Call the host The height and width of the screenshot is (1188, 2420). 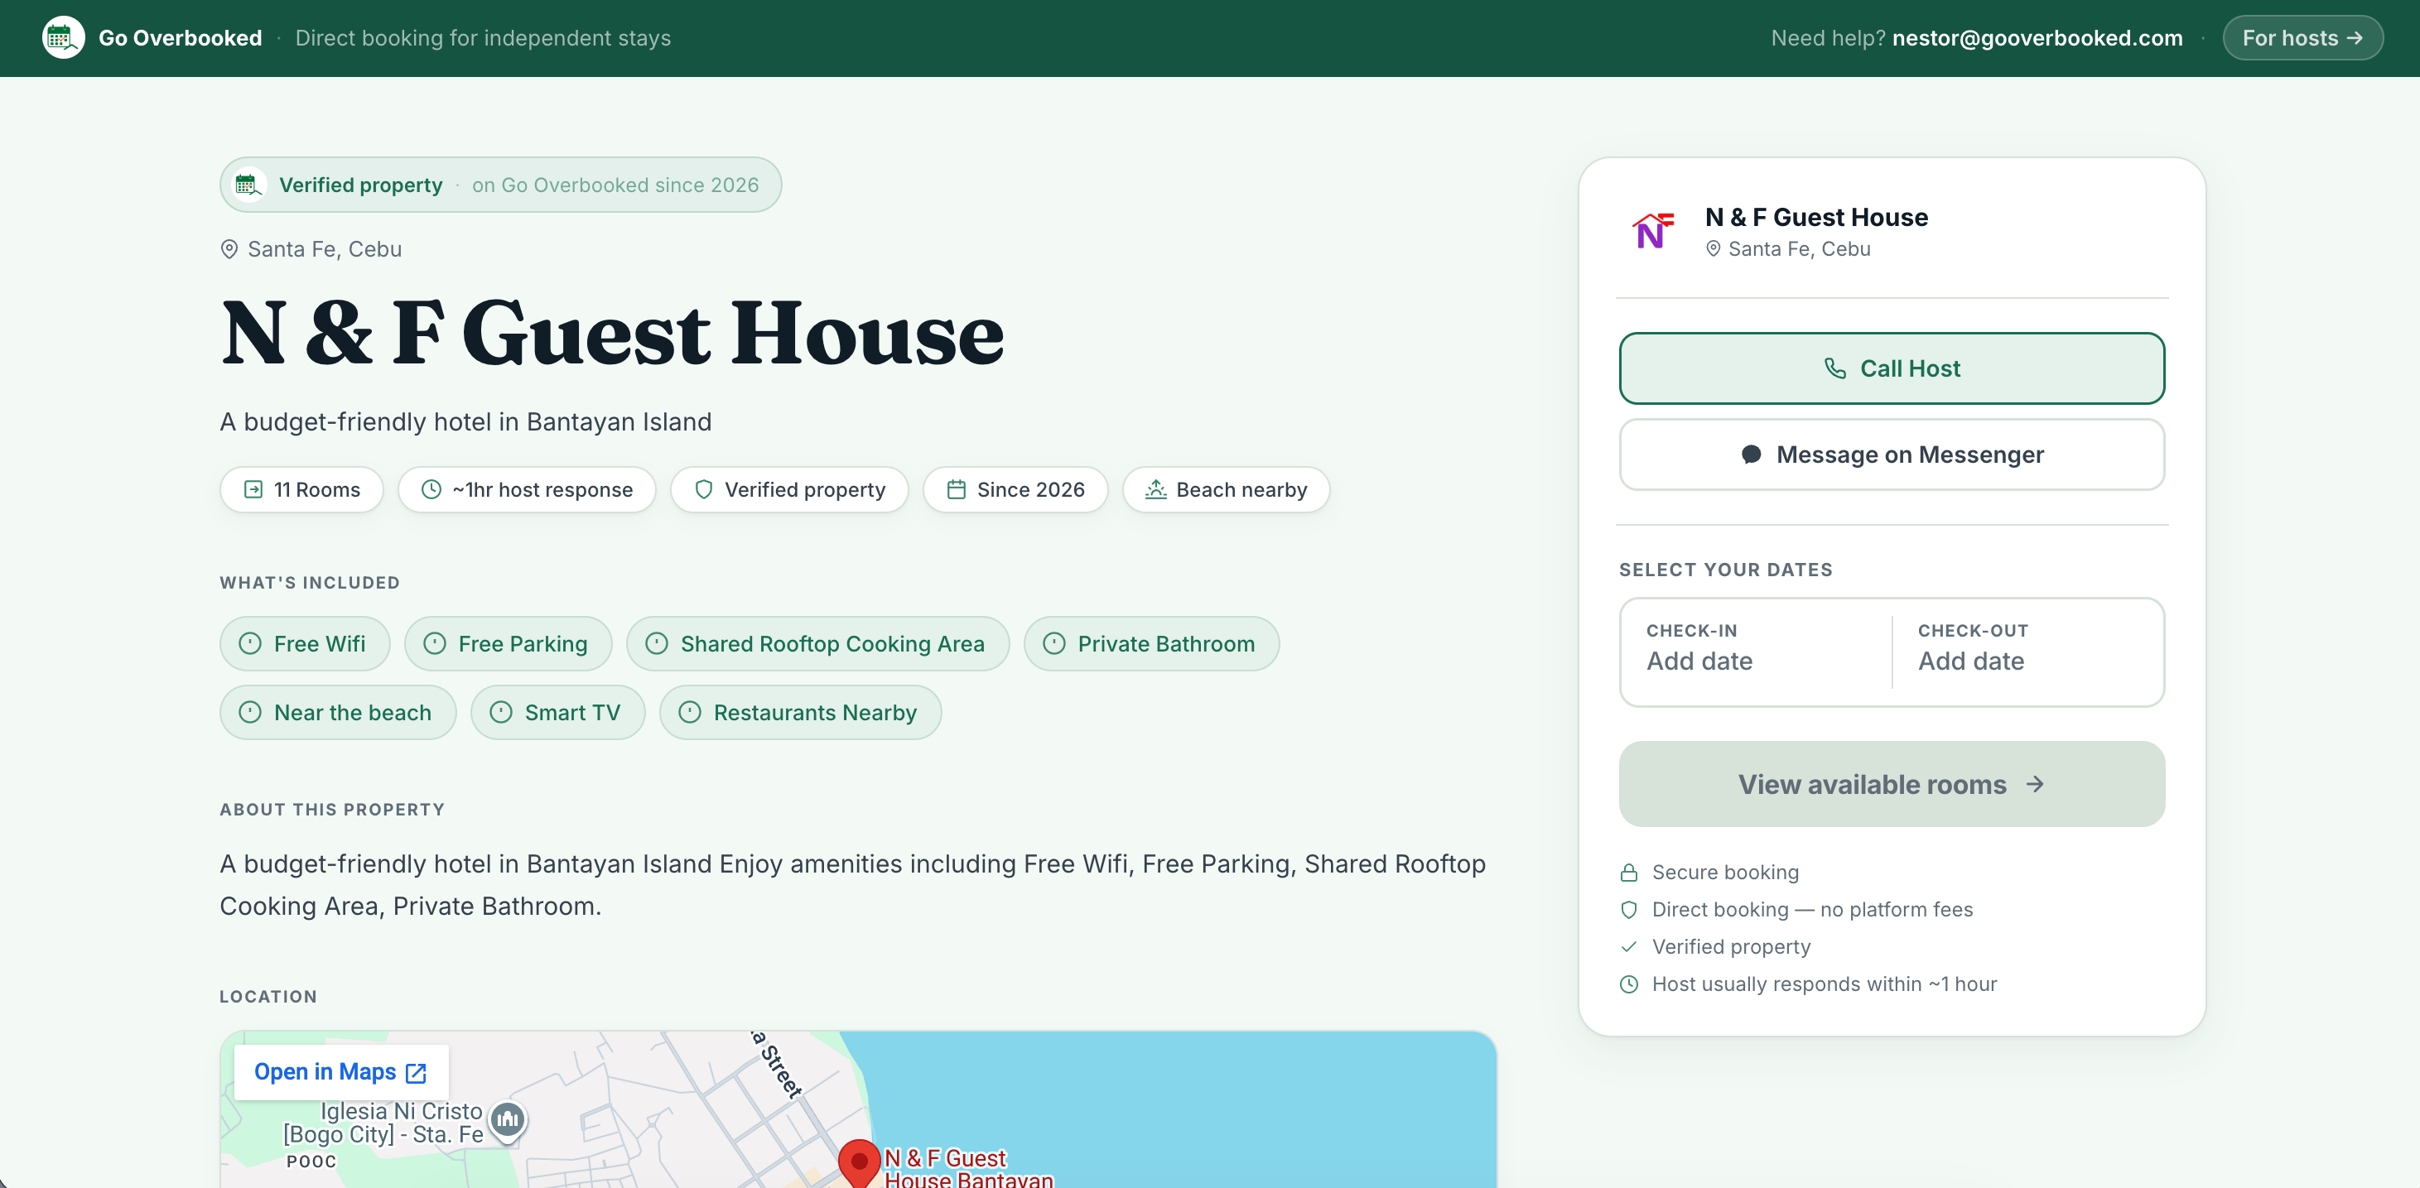tap(1891, 368)
